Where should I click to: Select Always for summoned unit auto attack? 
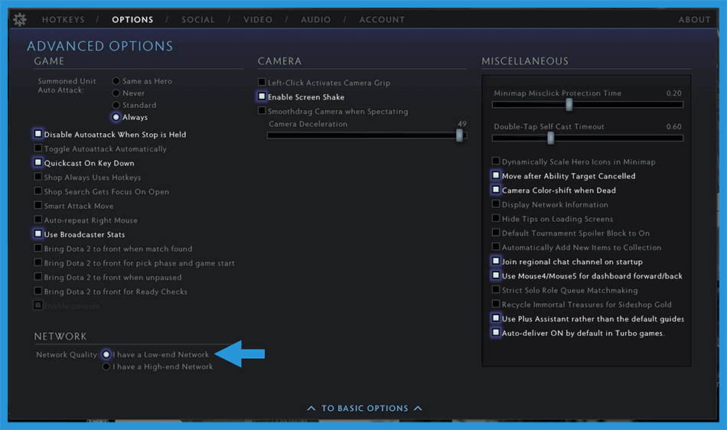116,117
